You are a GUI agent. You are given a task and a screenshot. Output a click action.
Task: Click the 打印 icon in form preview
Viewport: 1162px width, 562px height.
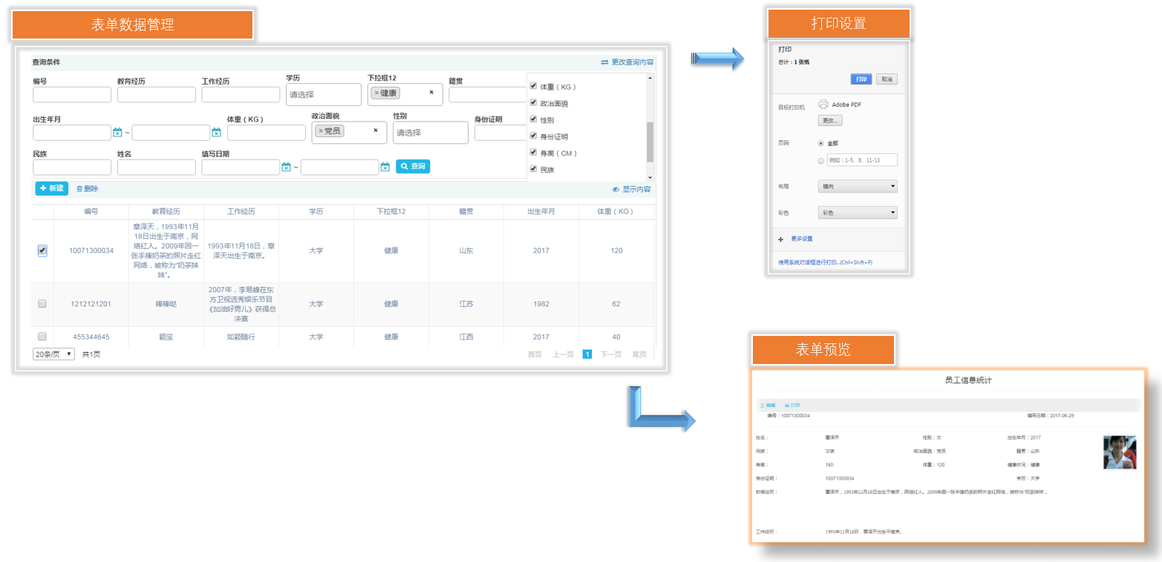(787, 406)
